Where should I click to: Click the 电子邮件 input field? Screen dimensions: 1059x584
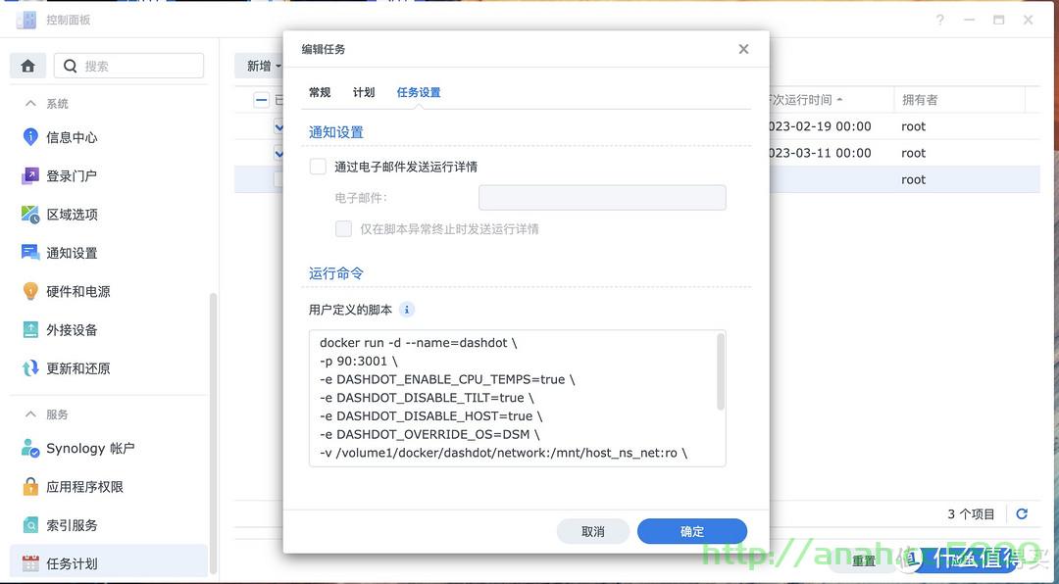602,198
